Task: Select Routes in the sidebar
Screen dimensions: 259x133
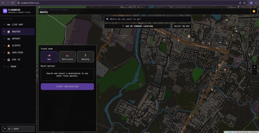Action: point(18,31)
